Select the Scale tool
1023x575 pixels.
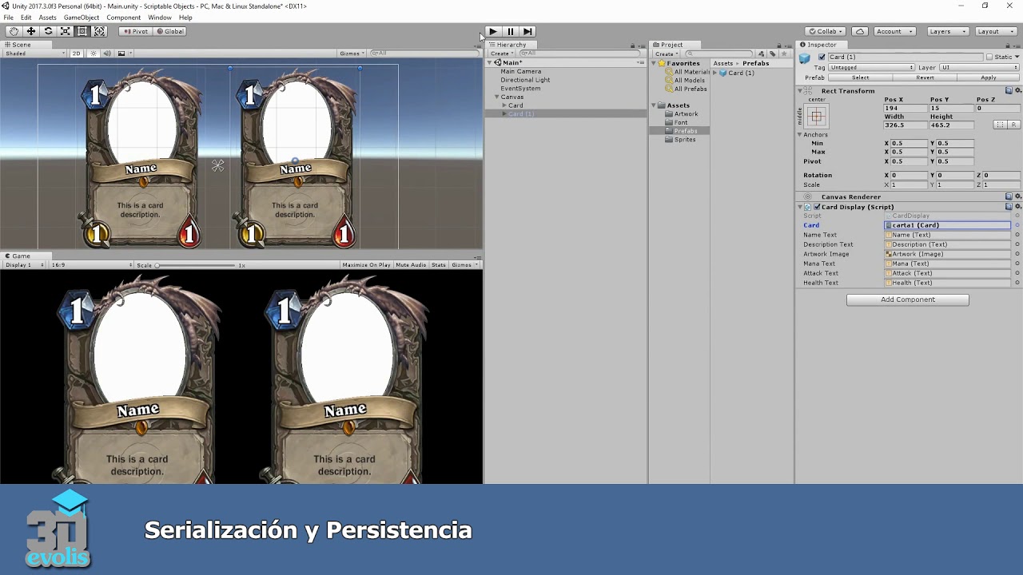(66, 31)
